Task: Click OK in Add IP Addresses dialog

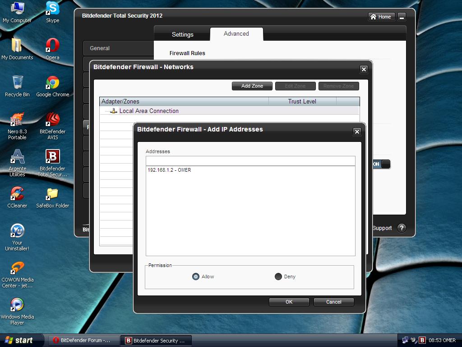Action: pos(289,302)
